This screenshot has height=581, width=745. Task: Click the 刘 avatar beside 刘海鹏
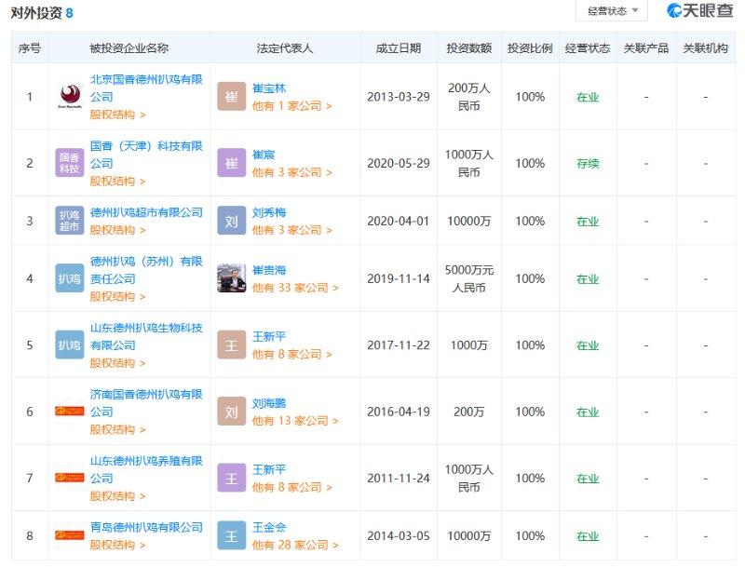231,411
